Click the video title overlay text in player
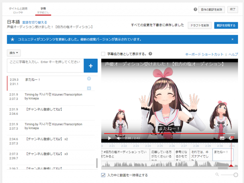Viewport: 244px width, 183px height. (x=164, y=64)
